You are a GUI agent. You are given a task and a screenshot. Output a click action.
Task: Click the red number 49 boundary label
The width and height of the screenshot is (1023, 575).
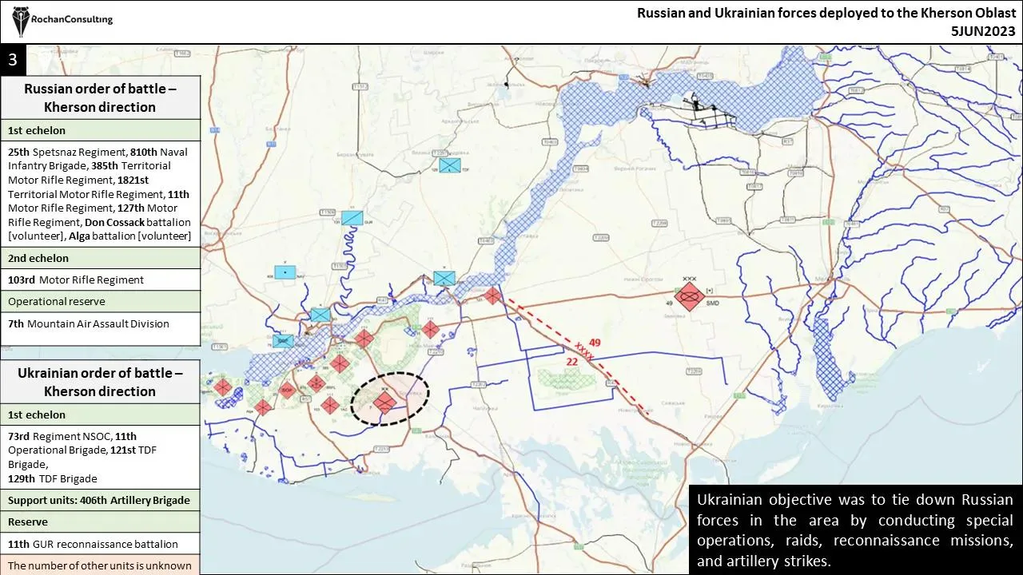coord(595,343)
